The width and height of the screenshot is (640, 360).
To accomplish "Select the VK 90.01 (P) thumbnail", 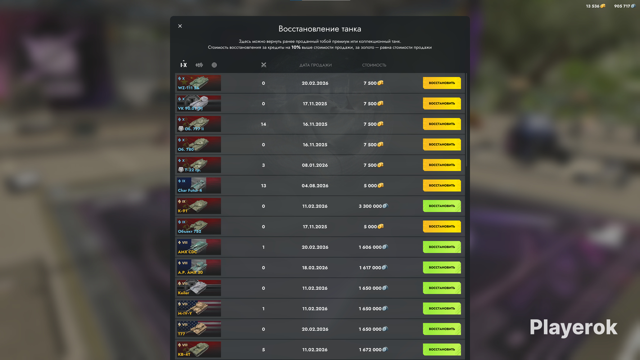I will [x=199, y=104].
